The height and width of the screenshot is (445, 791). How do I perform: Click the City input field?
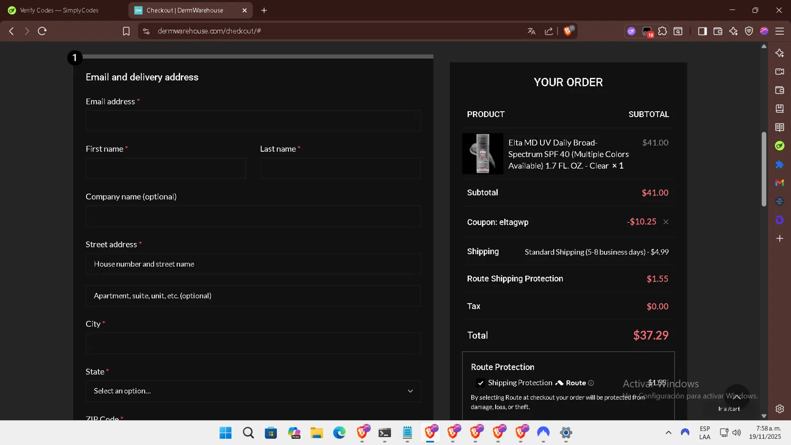point(253,343)
